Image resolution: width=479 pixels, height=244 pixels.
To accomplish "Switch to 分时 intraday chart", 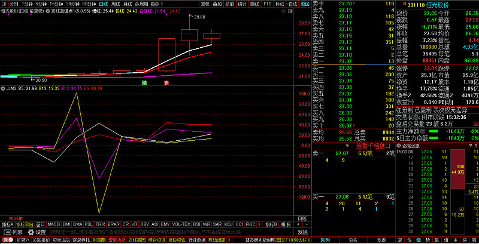I will point(14,4).
